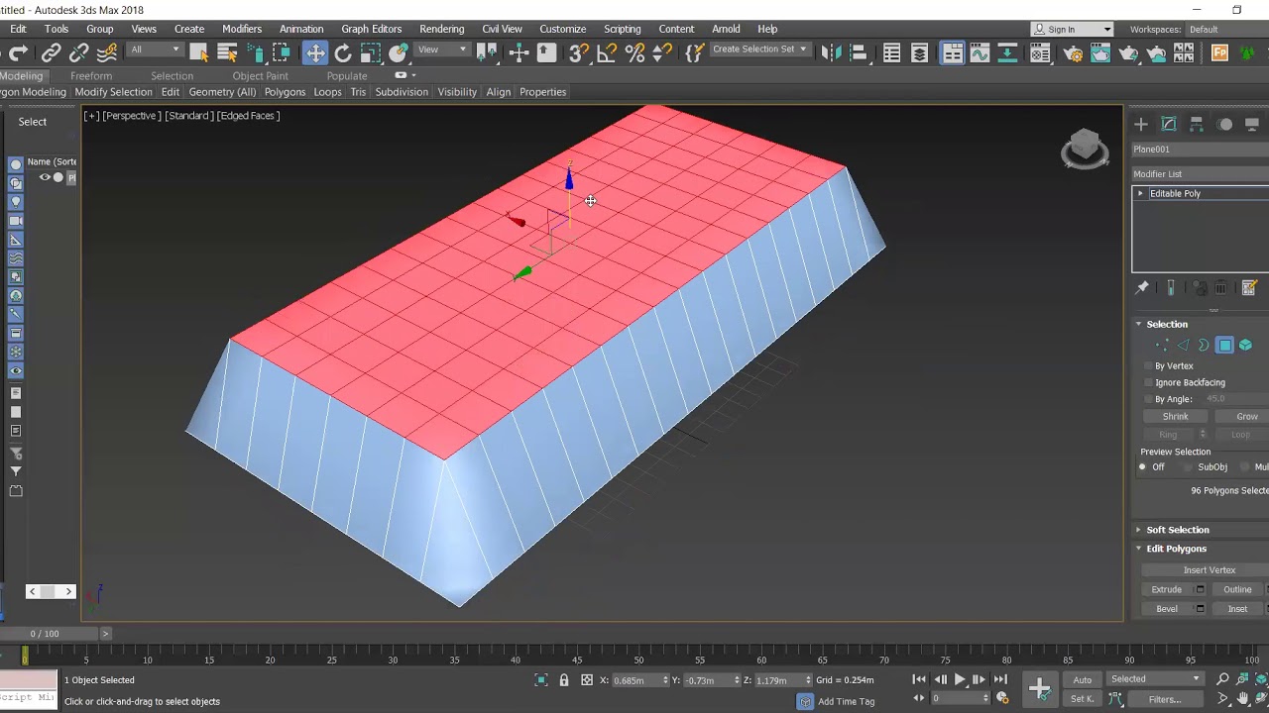Open the Render Setup teapot icon

click(x=1074, y=52)
